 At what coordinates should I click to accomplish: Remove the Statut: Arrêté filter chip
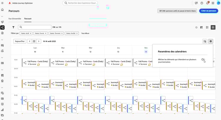(x=77, y=33)
